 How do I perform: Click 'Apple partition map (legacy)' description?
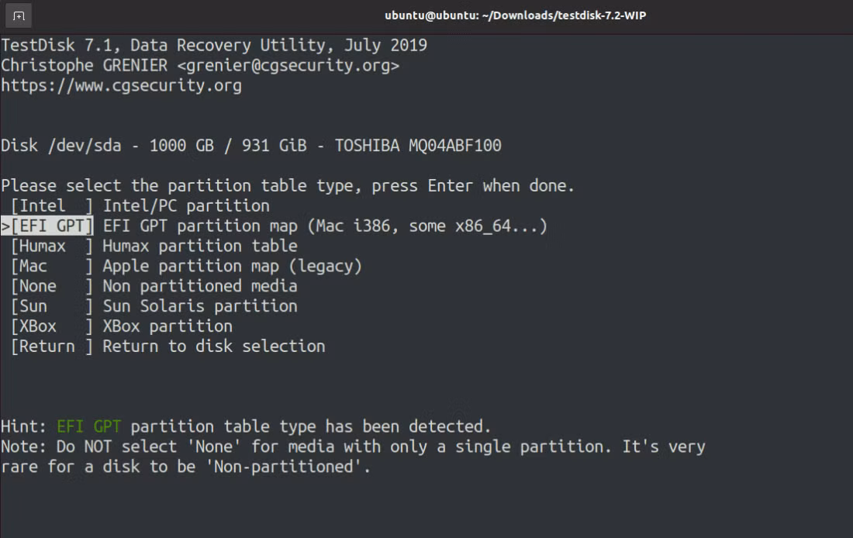pos(233,266)
